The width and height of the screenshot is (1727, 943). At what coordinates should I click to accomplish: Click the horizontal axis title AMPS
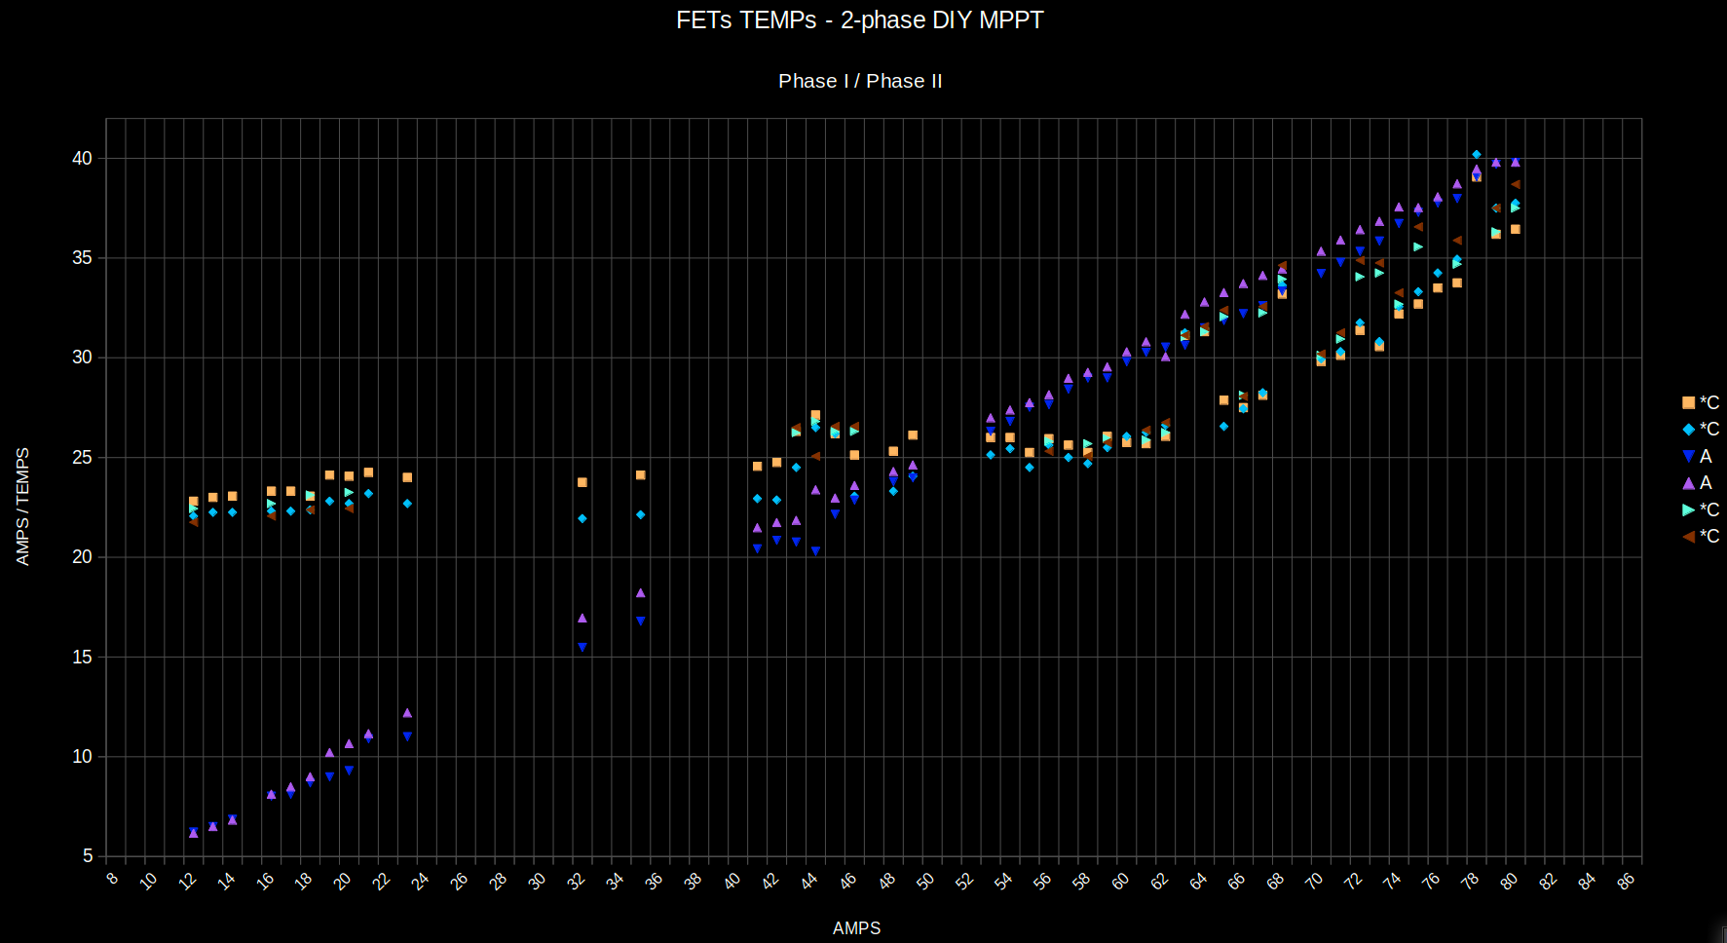[856, 928]
